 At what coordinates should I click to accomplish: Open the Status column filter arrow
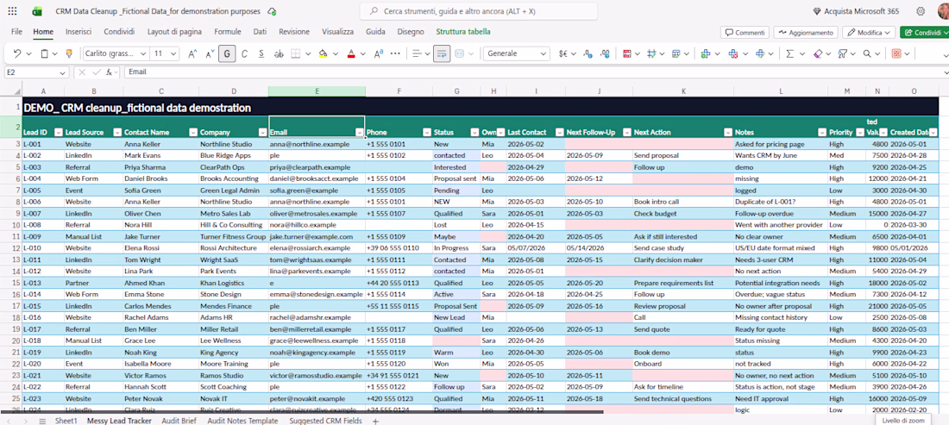474,133
